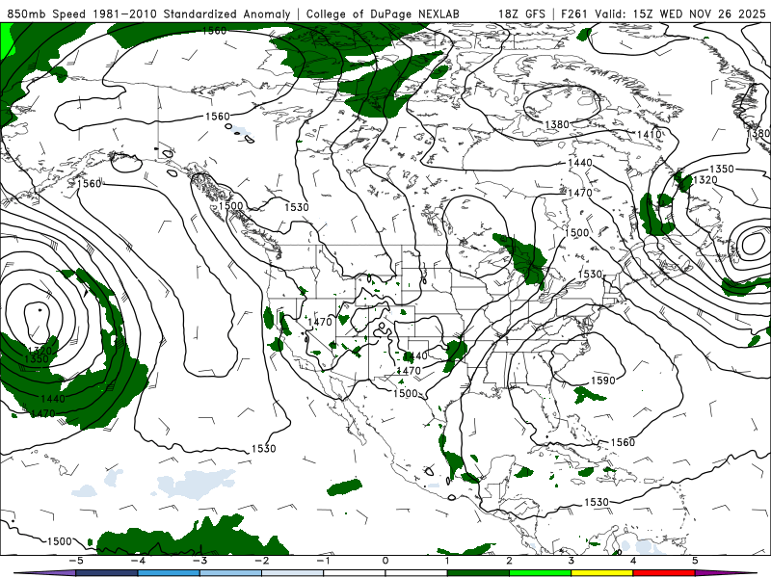Click the 1410 contour label

tap(649, 134)
